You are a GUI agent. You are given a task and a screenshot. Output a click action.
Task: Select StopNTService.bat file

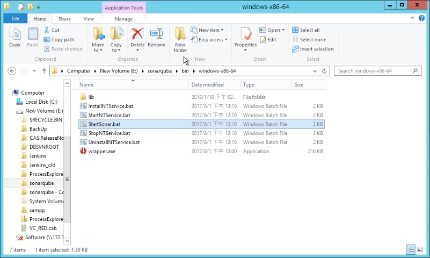point(201,133)
